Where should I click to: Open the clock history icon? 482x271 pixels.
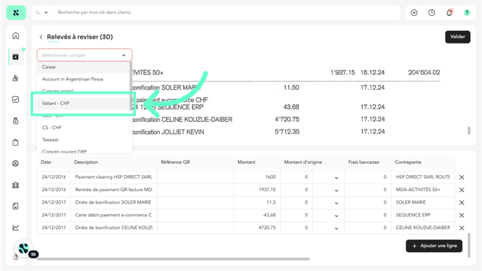432,13
